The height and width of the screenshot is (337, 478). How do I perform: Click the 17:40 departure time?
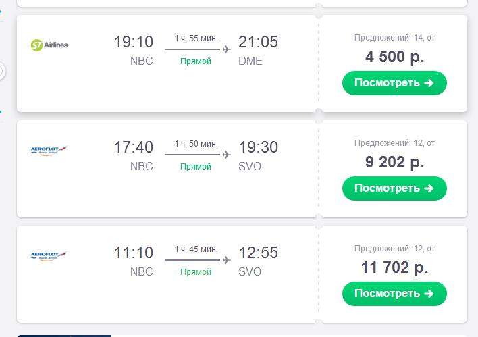point(134,147)
